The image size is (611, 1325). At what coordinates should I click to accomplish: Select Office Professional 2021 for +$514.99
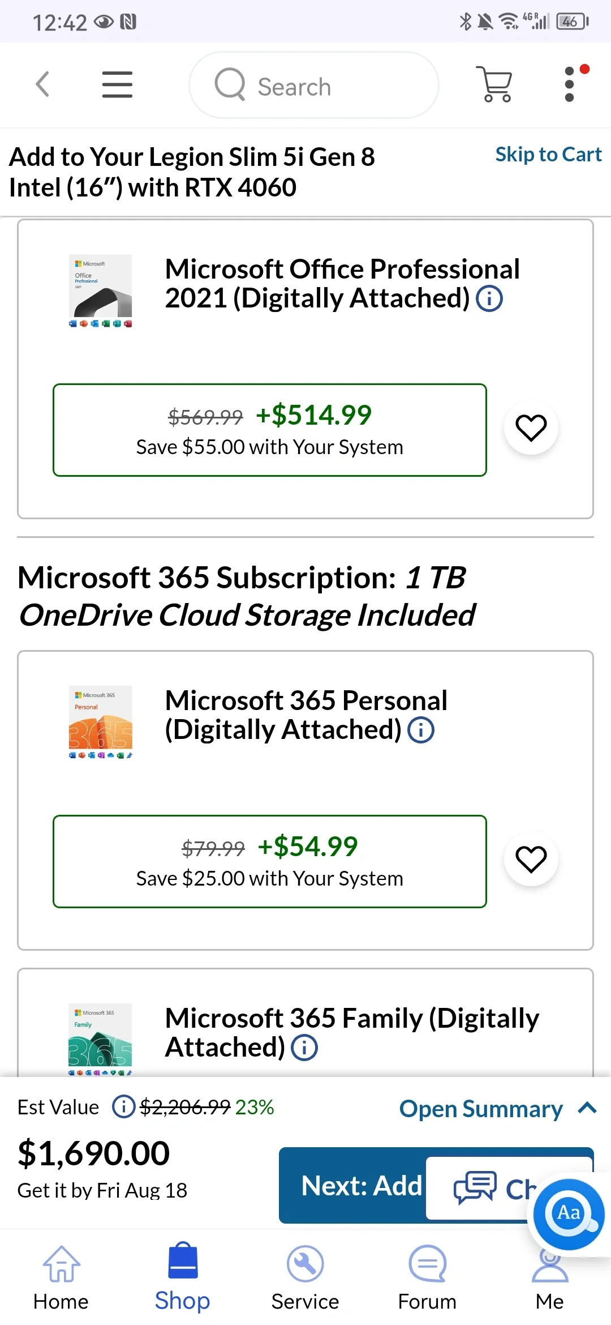269,430
